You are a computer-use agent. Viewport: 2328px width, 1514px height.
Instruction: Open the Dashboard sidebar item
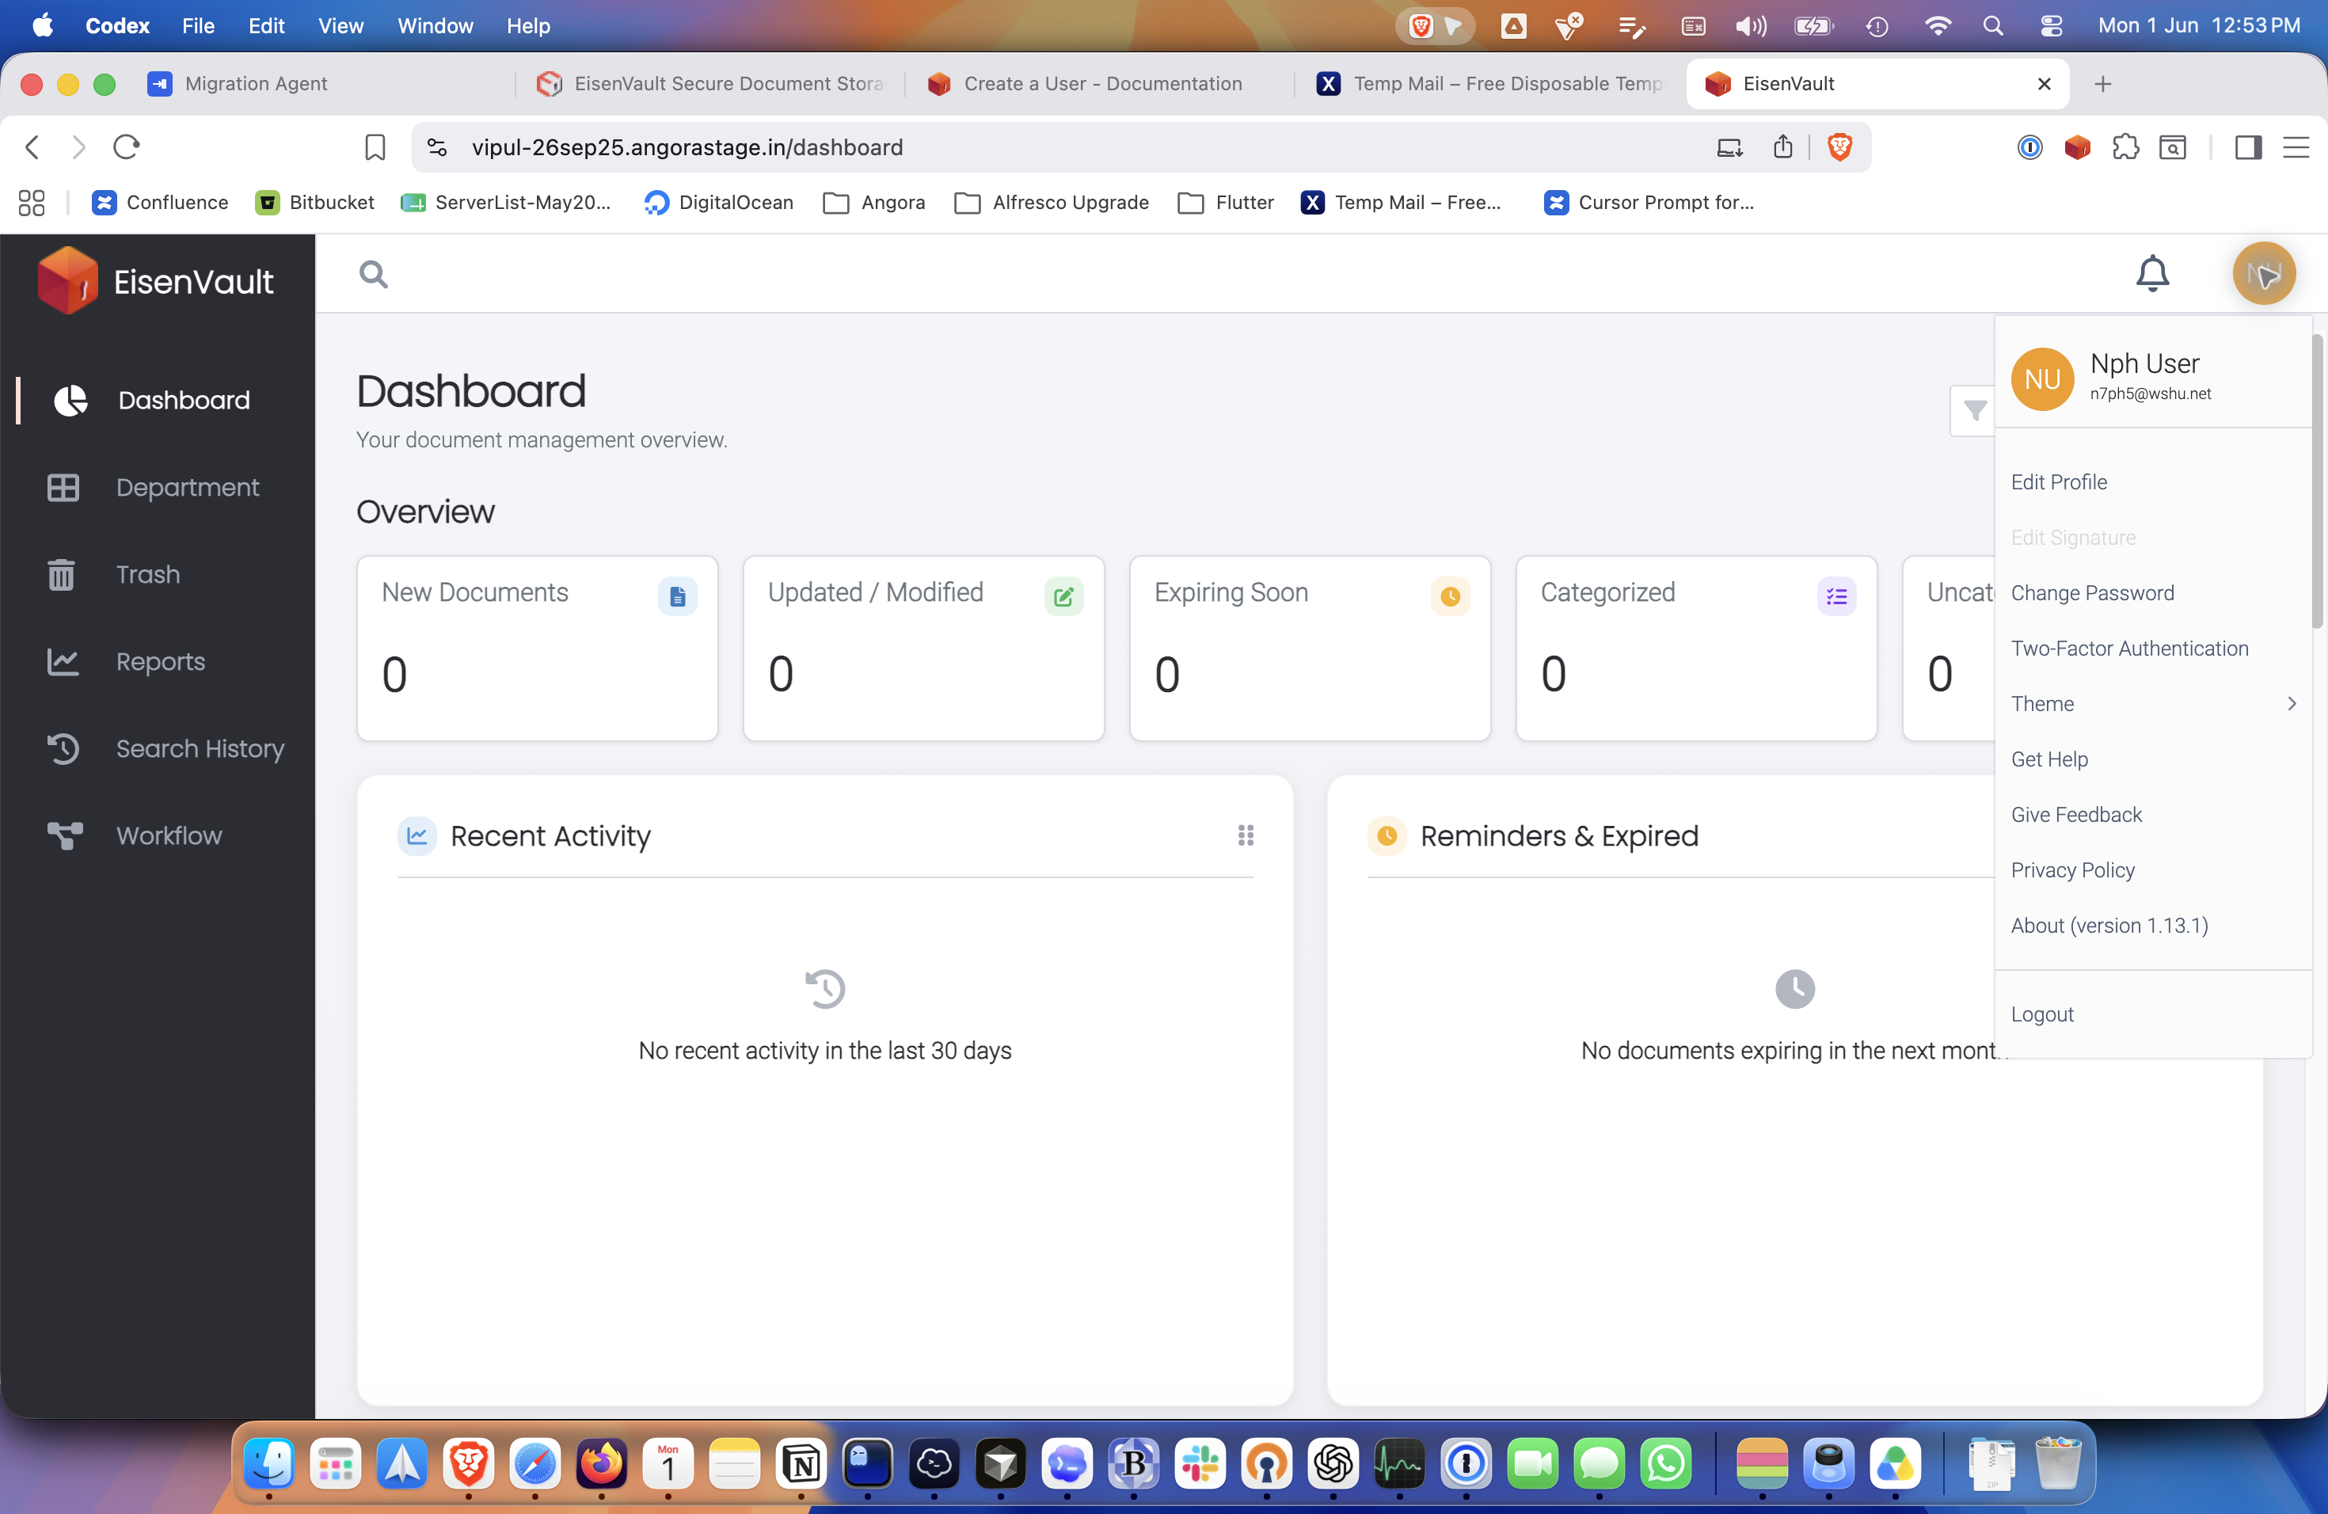(x=157, y=400)
